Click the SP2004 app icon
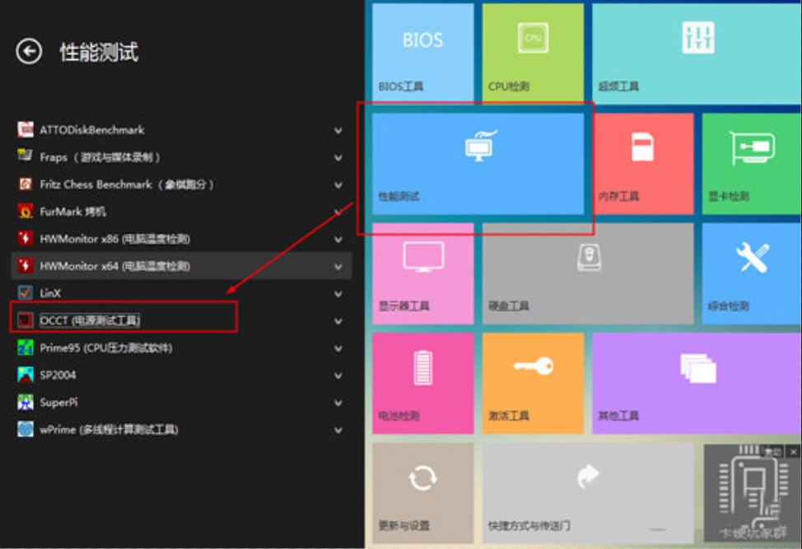Image resolution: width=802 pixels, height=549 pixels. pos(25,375)
